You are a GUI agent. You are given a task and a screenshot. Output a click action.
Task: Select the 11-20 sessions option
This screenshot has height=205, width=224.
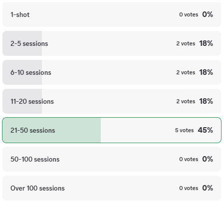(x=112, y=101)
